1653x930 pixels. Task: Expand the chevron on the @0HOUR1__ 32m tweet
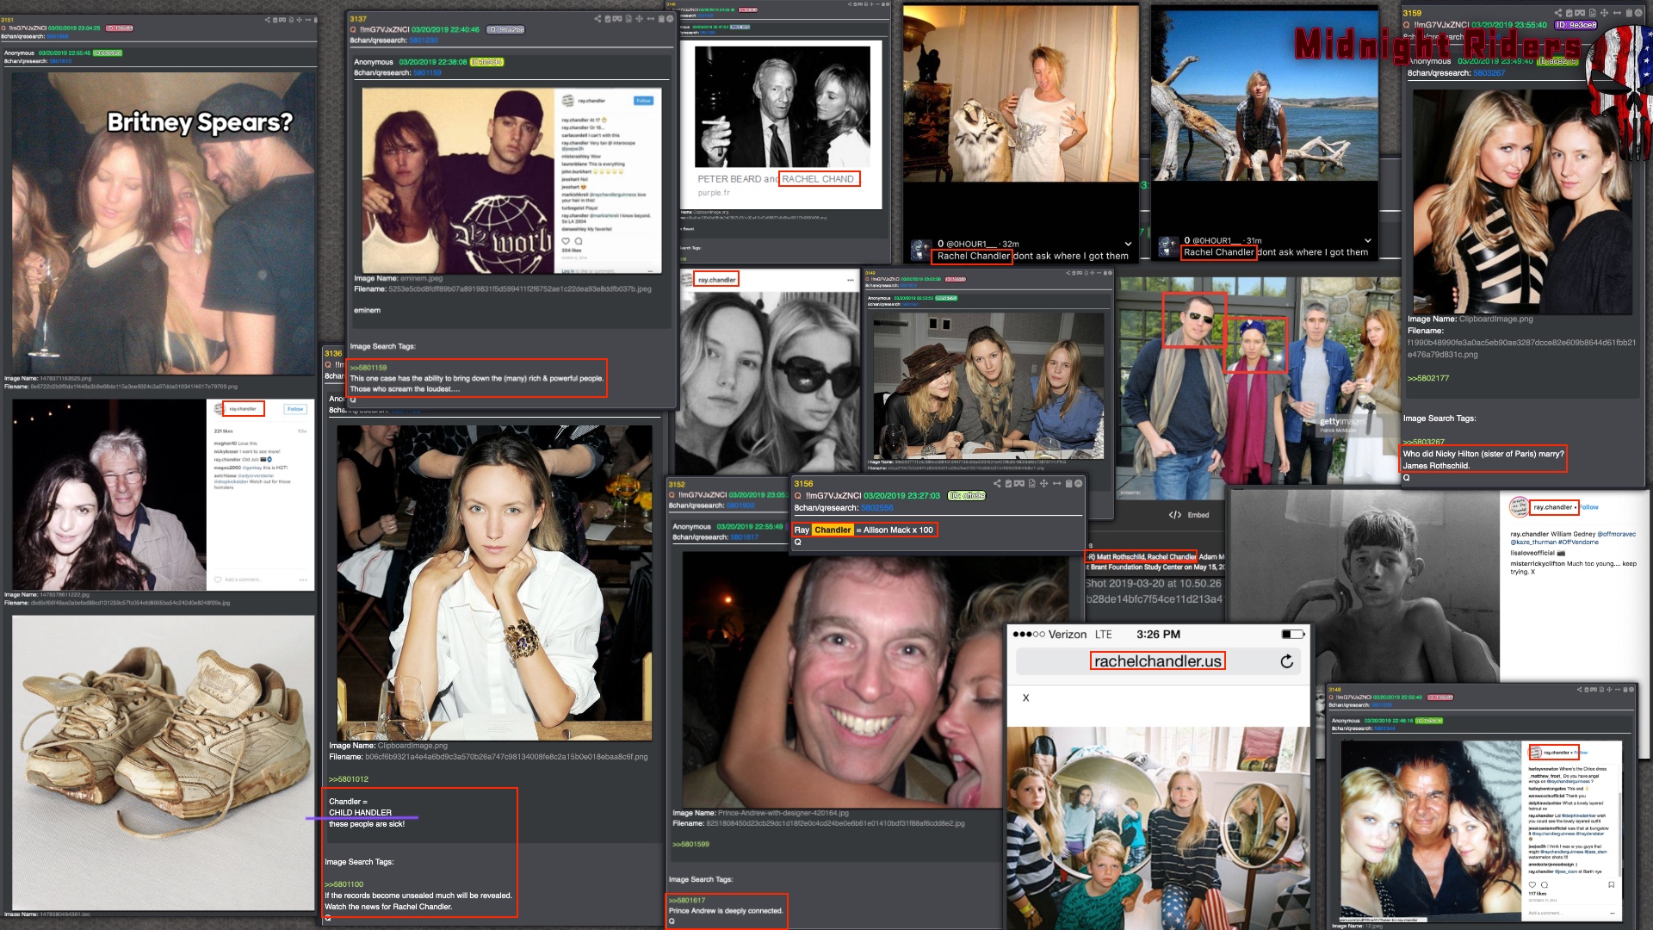[x=1128, y=244]
